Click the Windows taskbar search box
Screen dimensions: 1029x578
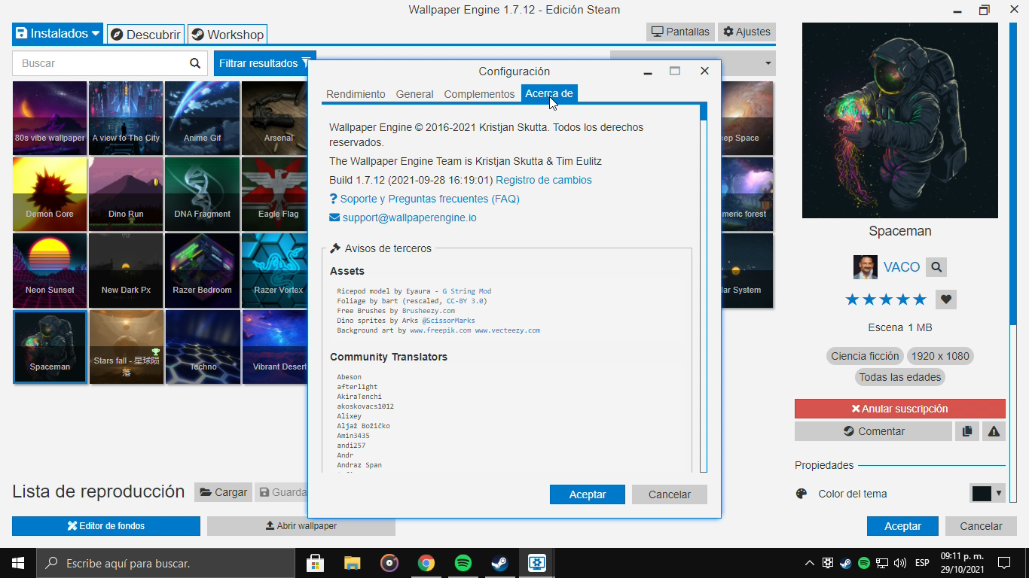coord(166,563)
